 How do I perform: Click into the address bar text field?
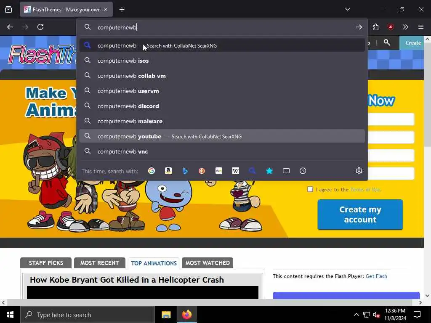[x=223, y=27]
